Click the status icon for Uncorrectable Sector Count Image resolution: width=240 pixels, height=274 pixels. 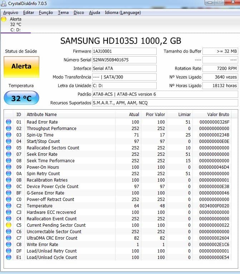(9, 231)
